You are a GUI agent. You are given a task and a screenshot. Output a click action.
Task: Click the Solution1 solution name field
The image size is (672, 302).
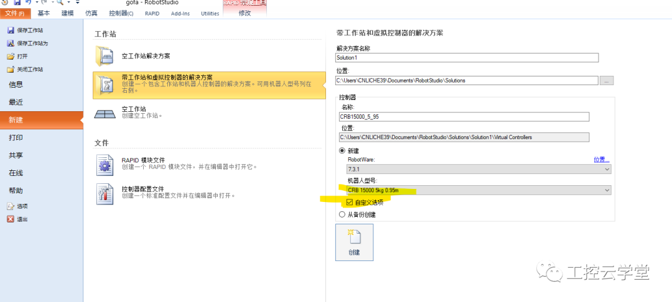[467, 57]
